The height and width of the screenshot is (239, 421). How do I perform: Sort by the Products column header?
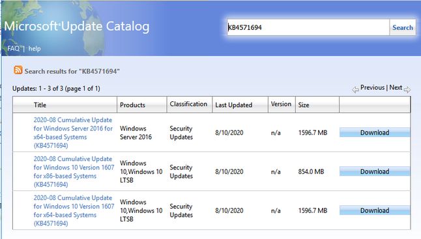(132, 105)
